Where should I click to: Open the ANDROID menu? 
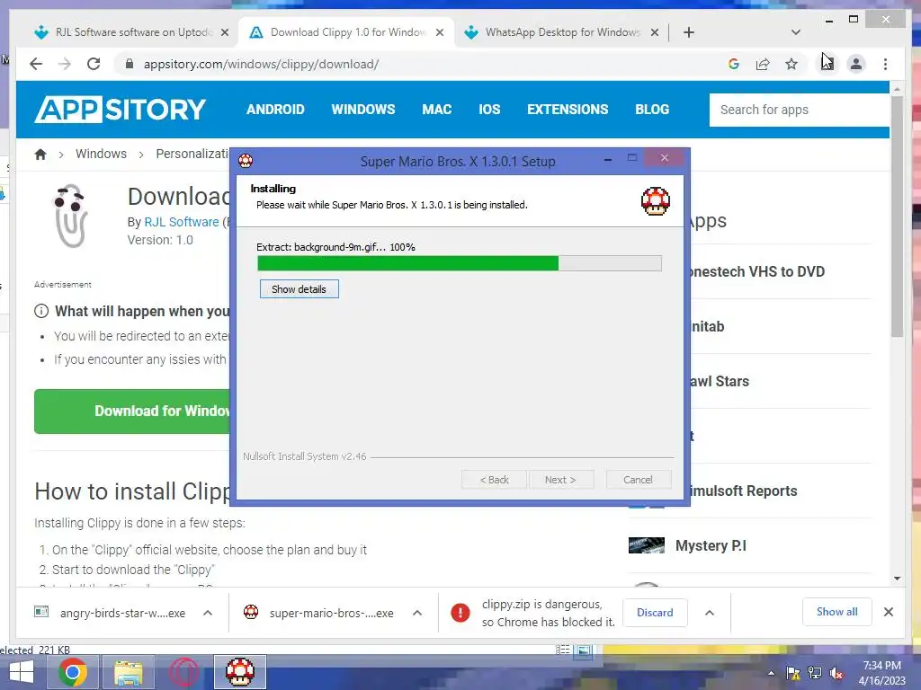275,109
